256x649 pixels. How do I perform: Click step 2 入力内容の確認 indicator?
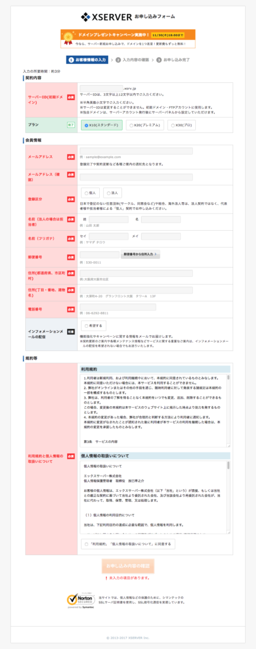pos(131,60)
